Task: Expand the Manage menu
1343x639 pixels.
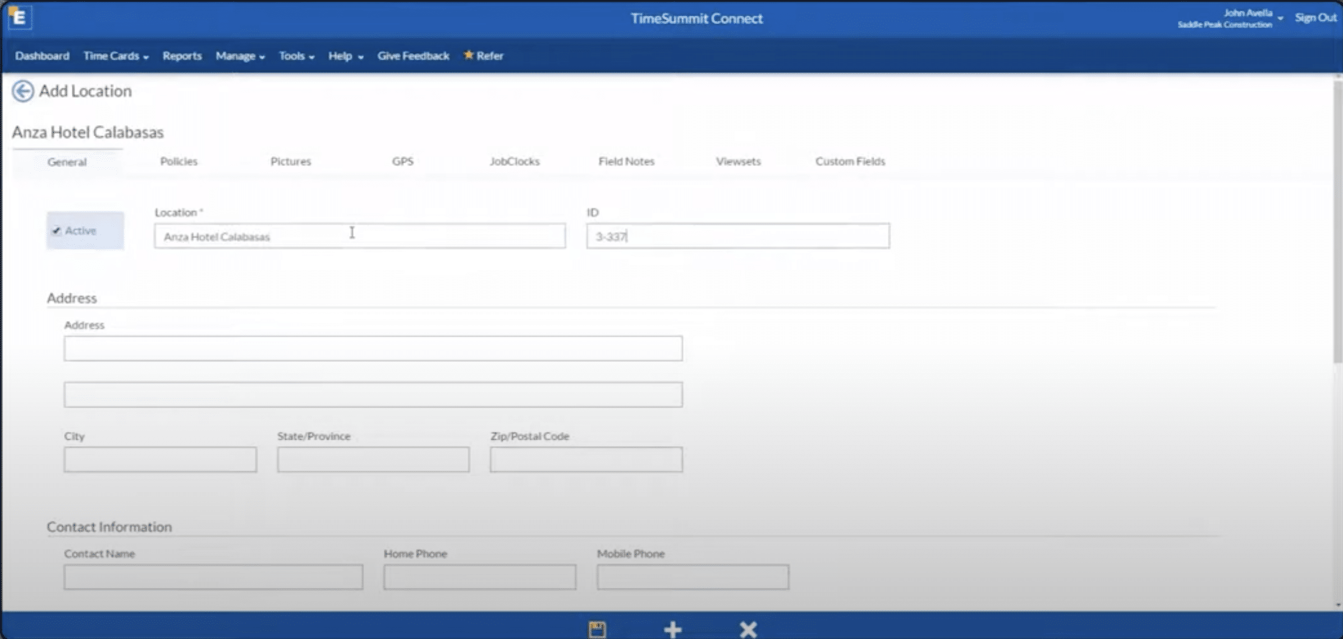Action: (x=240, y=56)
